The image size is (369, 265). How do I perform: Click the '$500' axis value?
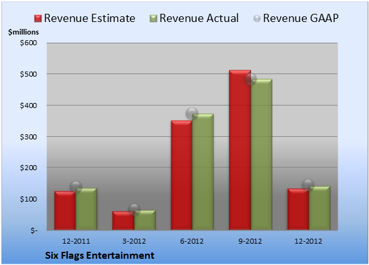point(28,74)
